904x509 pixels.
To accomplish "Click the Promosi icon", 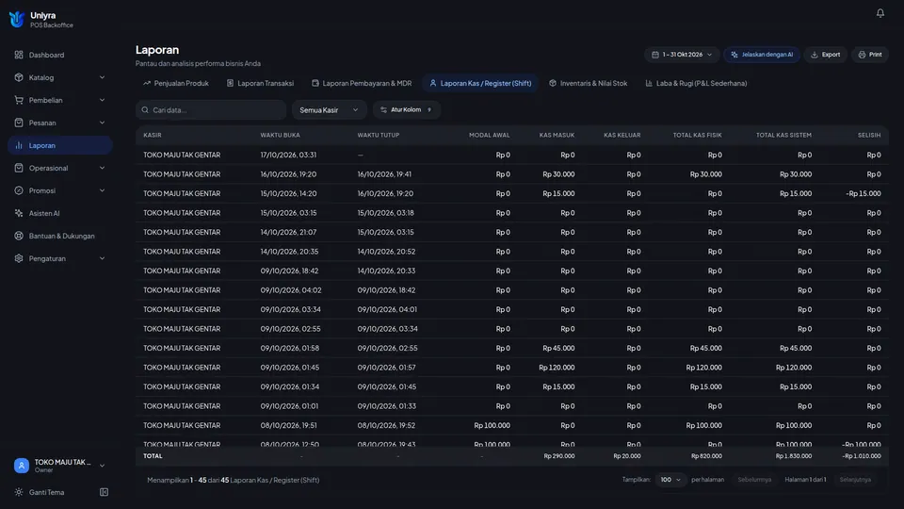I will coord(19,190).
